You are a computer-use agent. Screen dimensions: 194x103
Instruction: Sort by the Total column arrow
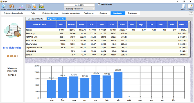click(x=186, y=25)
